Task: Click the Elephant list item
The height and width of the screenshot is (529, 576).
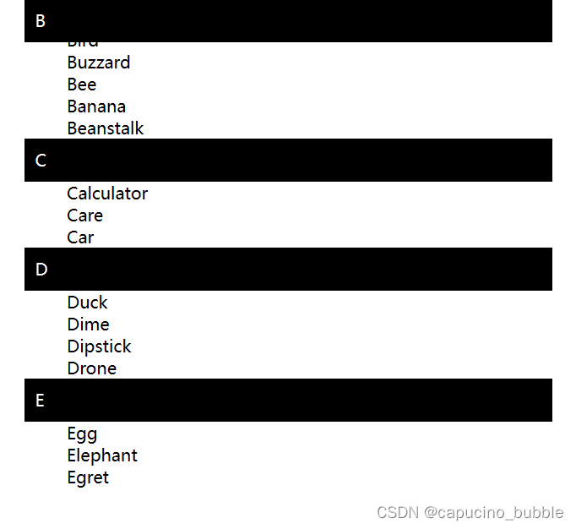Action: [x=102, y=455]
